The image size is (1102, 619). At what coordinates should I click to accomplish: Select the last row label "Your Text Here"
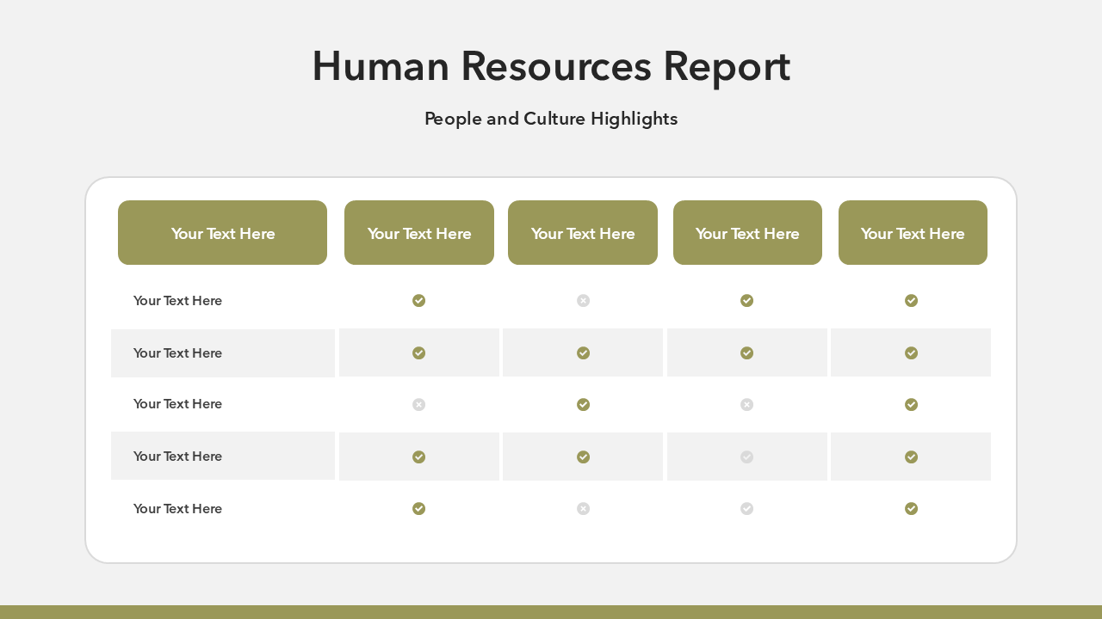[x=177, y=508]
